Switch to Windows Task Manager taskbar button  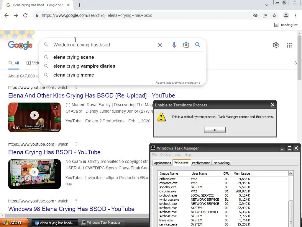(x=101, y=223)
